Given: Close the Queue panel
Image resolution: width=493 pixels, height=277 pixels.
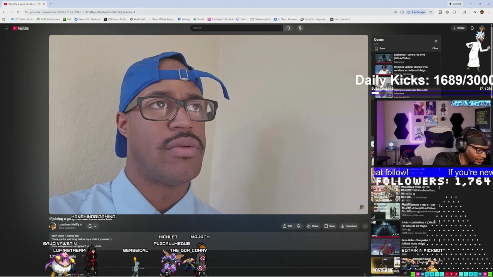Looking at the screenshot, I should [436, 41].
